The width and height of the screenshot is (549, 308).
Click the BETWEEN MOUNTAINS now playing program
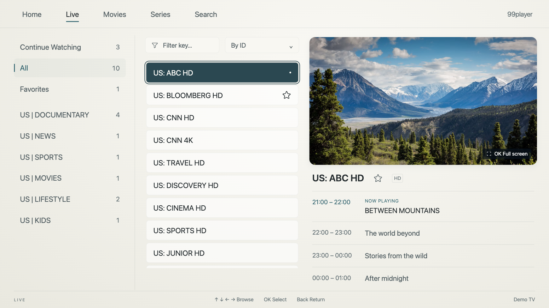pyautogui.click(x=423, y=207)
